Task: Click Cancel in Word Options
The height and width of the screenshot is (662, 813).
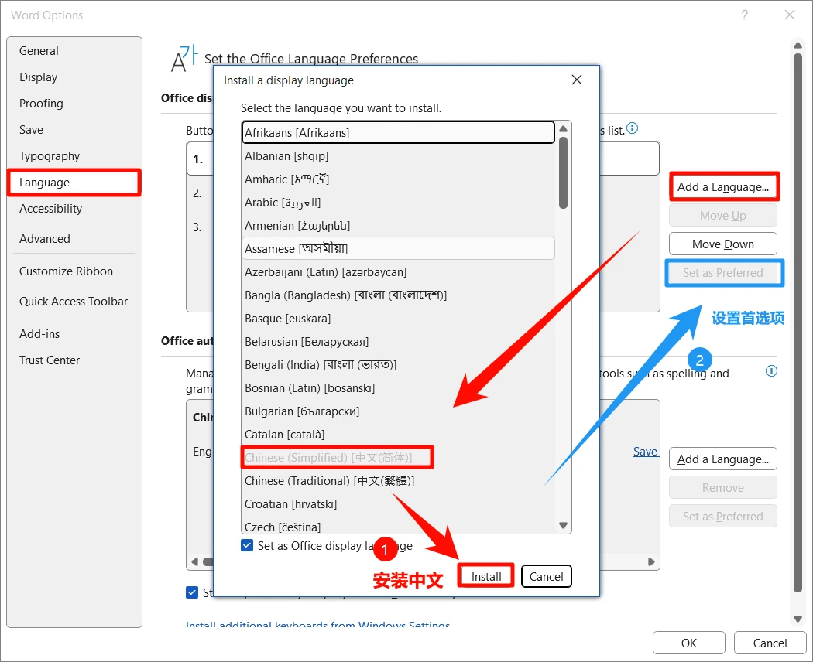Action: click(x=770, y=643)
